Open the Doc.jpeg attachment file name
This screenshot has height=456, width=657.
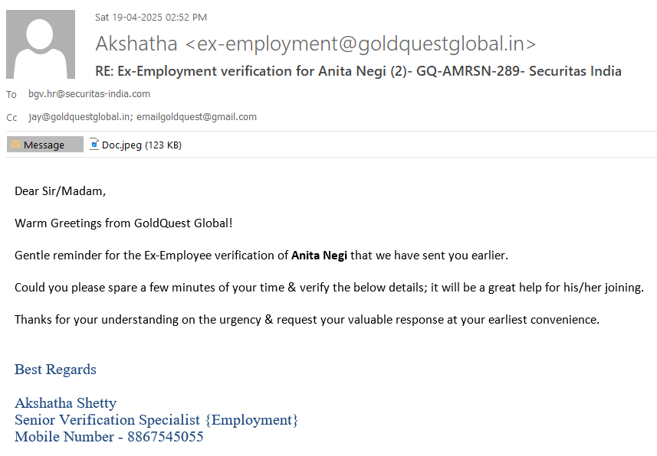(x=121, y=145)
